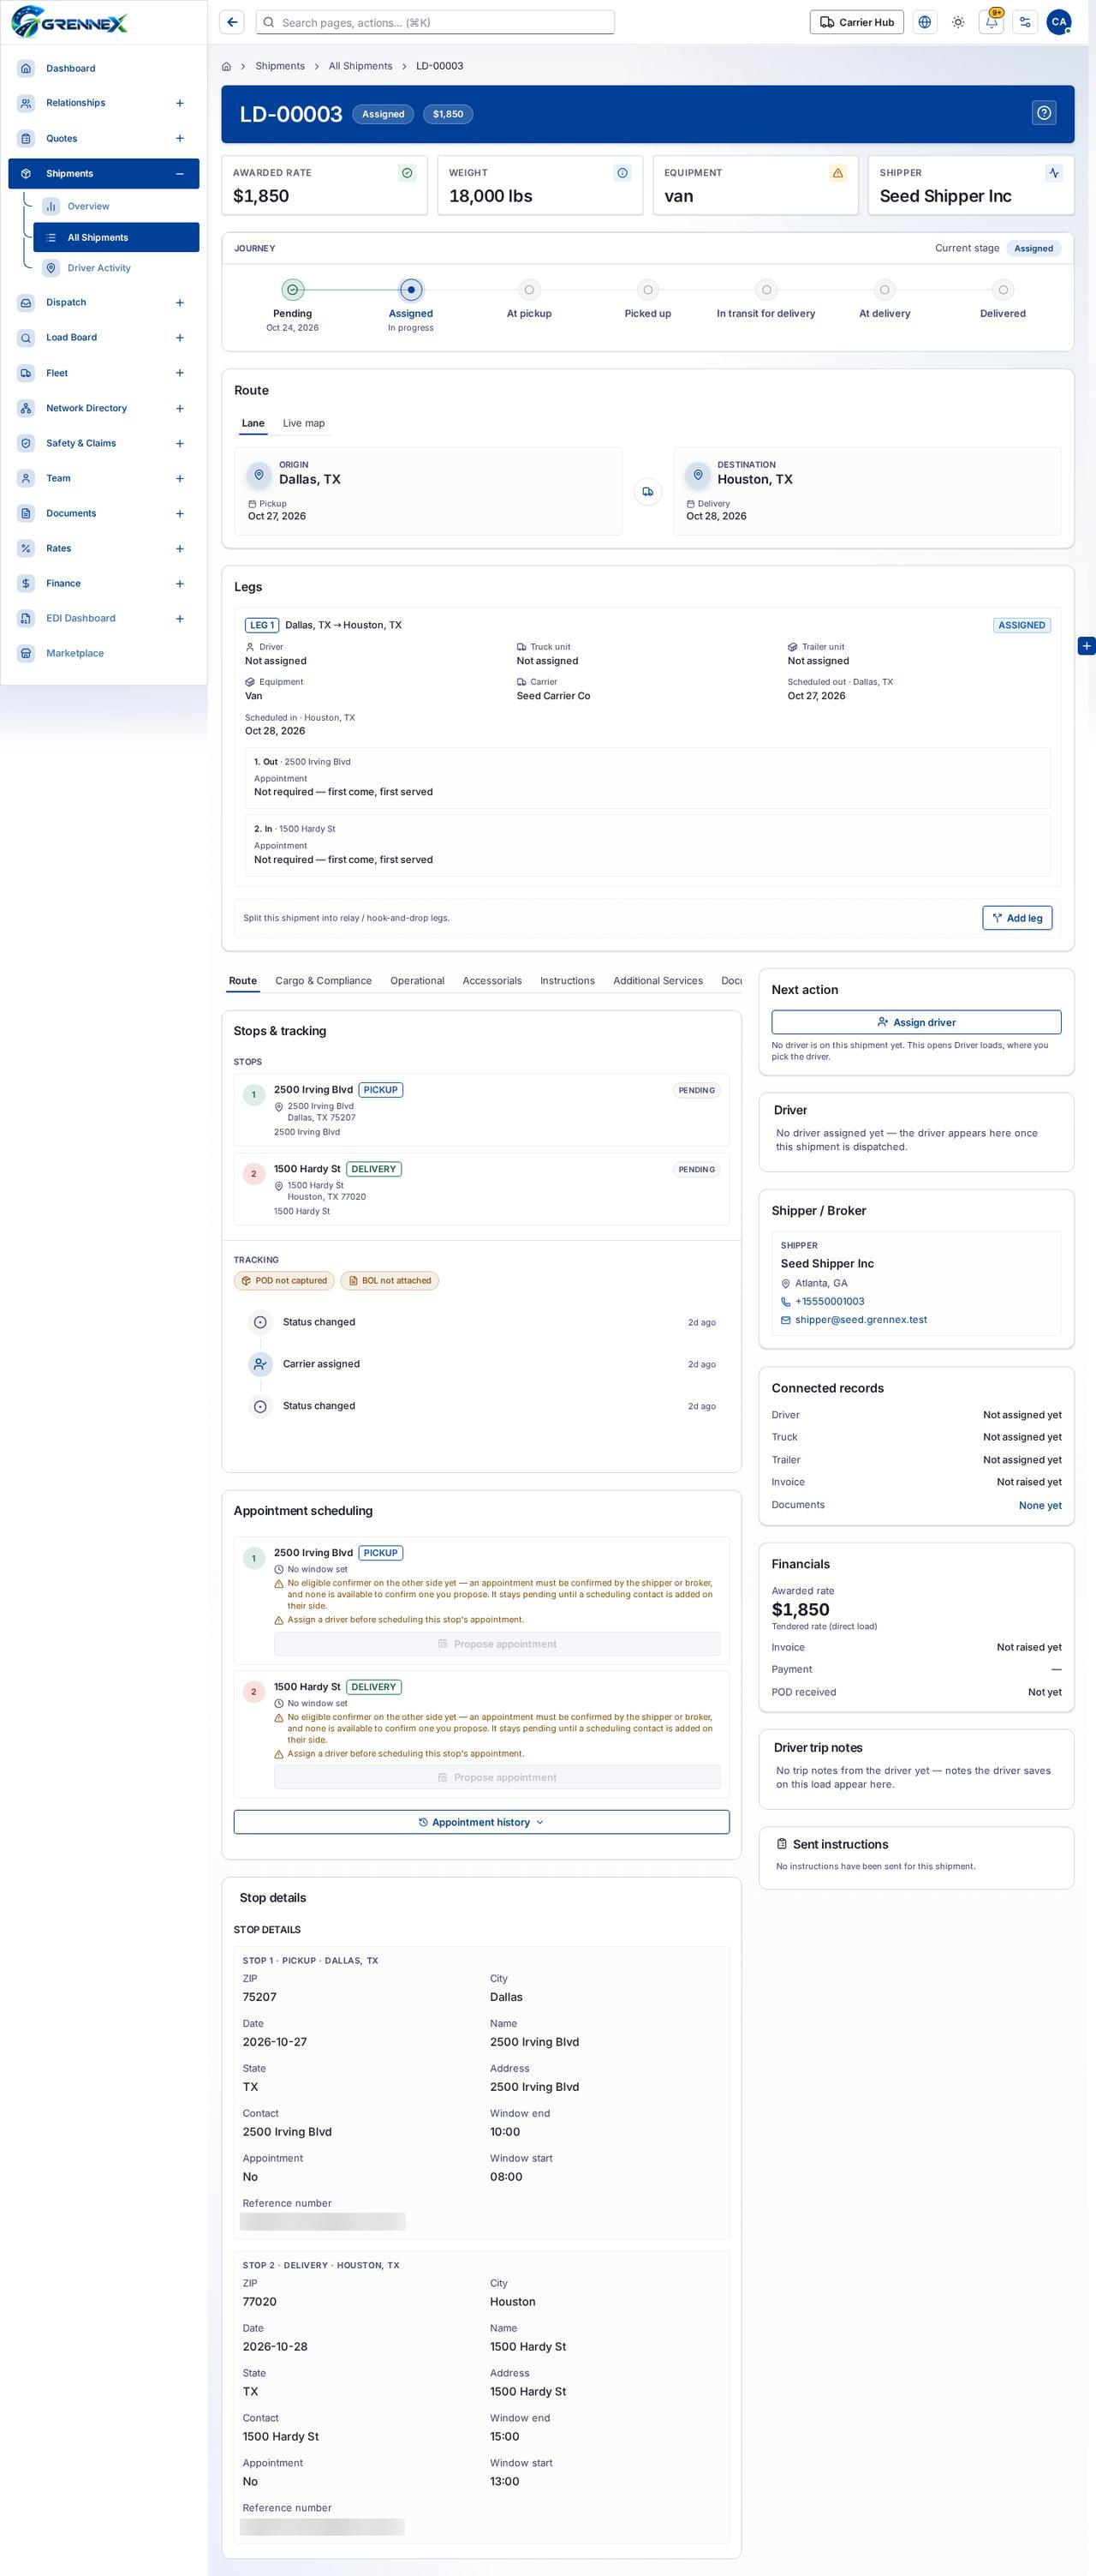
Task: Click the Assign driver button
Action: point(916,1022)
